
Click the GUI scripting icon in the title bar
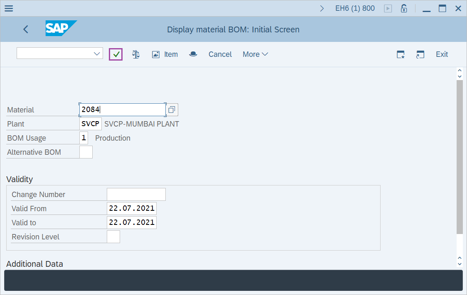point(388,8)
